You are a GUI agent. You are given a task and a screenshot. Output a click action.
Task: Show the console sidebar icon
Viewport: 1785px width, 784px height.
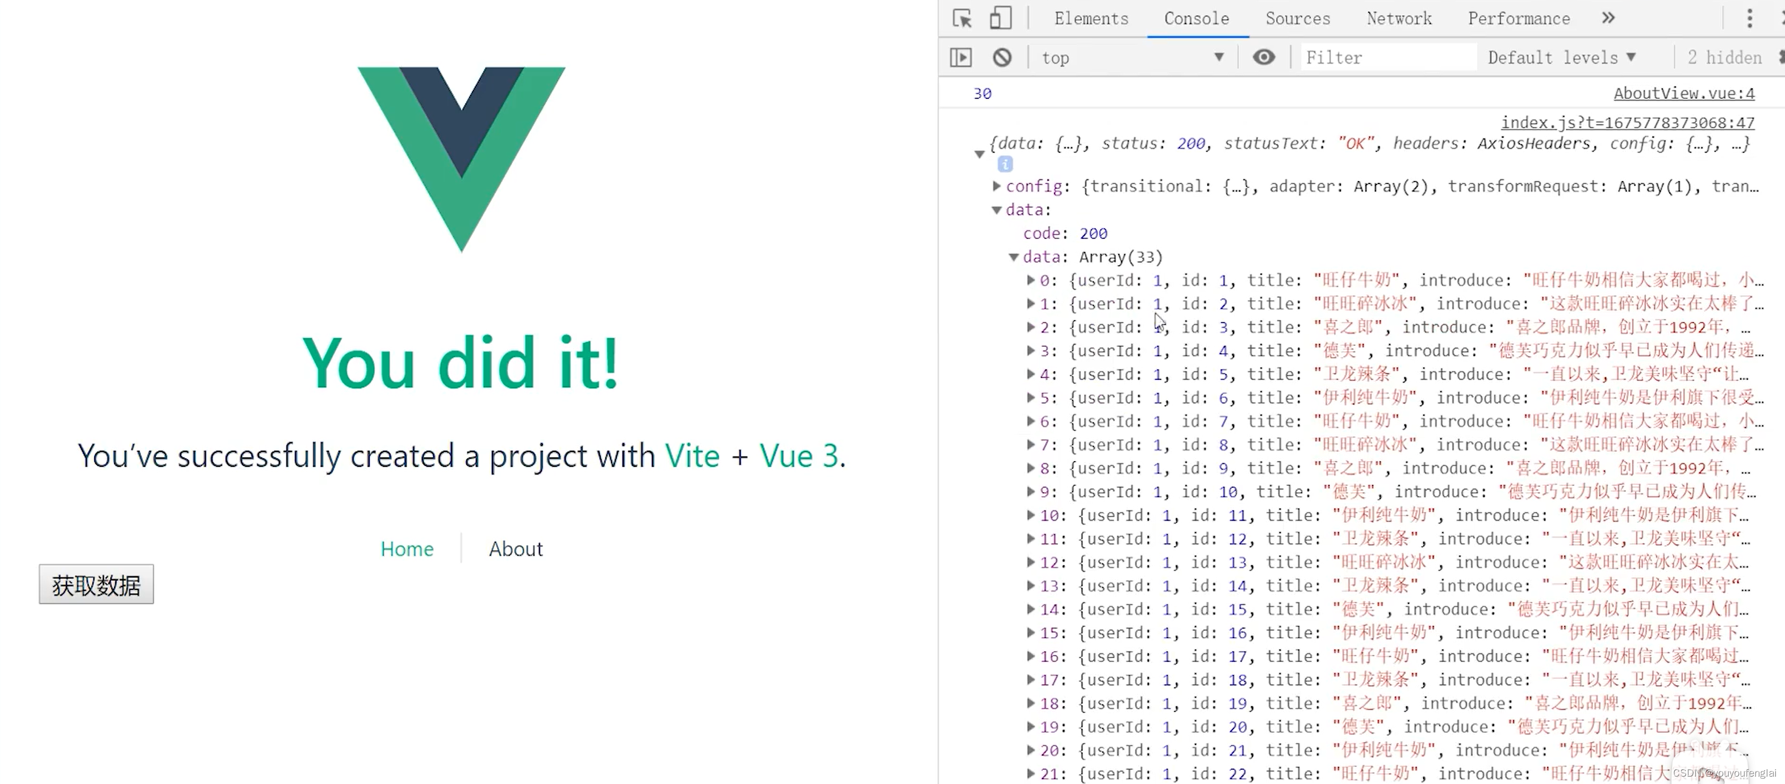[960, 57]
